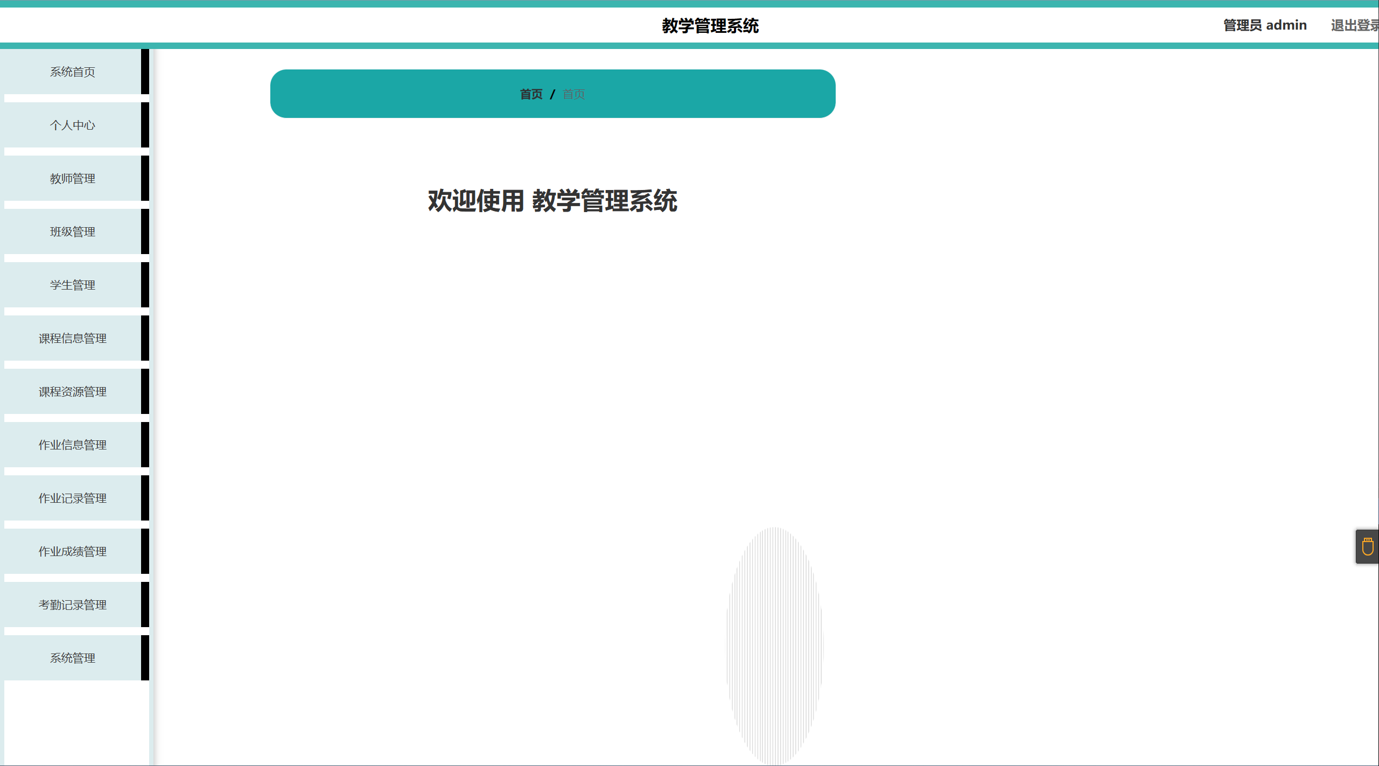This screenshot has width=1379, height=766.
Task: Open 个人中心 from the sidebar
Action: coord(73,125)
